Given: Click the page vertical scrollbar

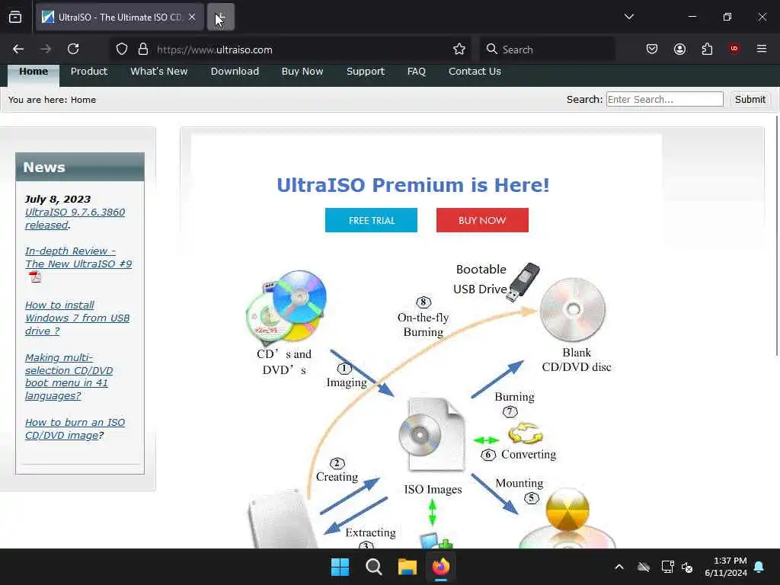Looking at the screenshot, I should [x=776, y=235].
